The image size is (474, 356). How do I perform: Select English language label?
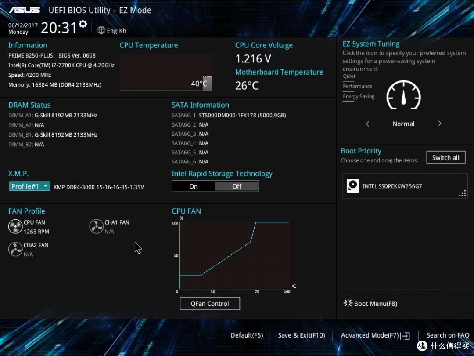click(x=116, y=31)
